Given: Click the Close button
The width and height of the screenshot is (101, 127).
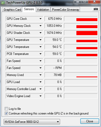Looking at the screenshot, I should click(x=90, y=121).
